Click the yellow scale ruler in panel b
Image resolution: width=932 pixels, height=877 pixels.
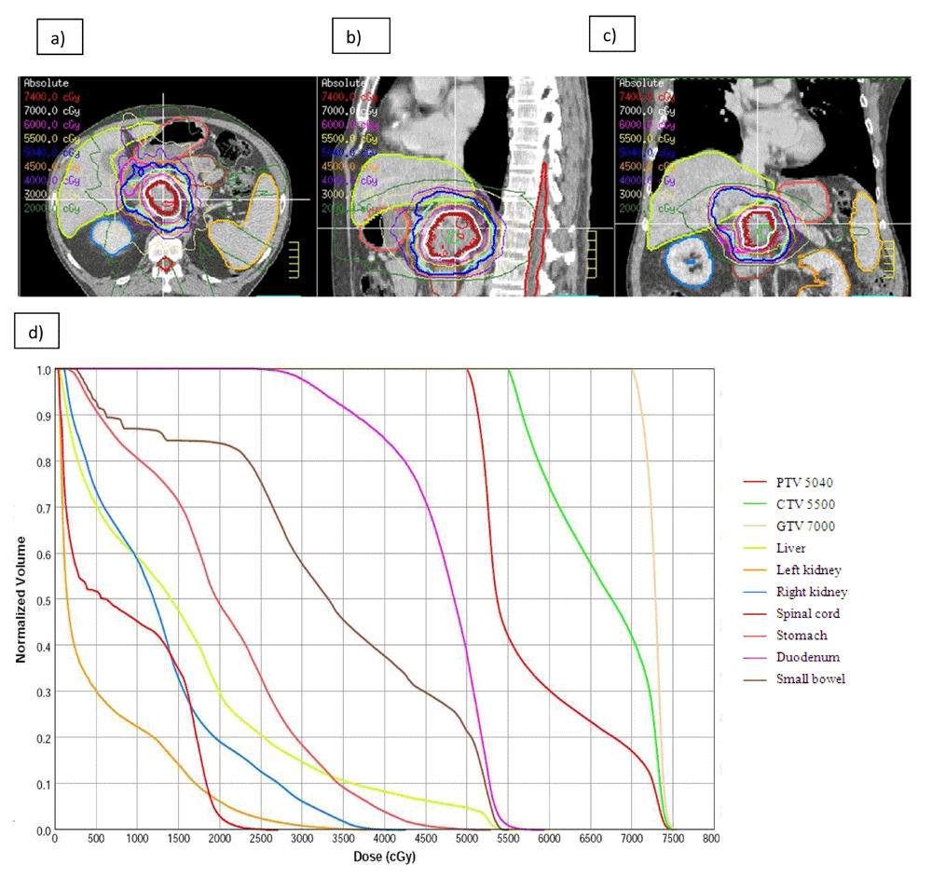[x=592, y=254]
